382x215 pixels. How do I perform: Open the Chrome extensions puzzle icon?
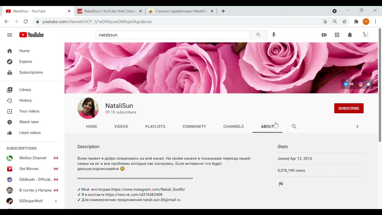pos(356,21)
